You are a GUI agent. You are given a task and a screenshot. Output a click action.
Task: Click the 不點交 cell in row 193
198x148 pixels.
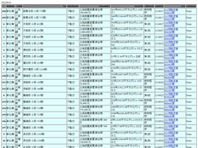[73, 102]
